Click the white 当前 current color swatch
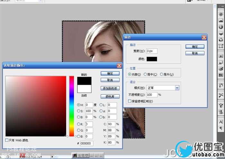 point(84,89)
